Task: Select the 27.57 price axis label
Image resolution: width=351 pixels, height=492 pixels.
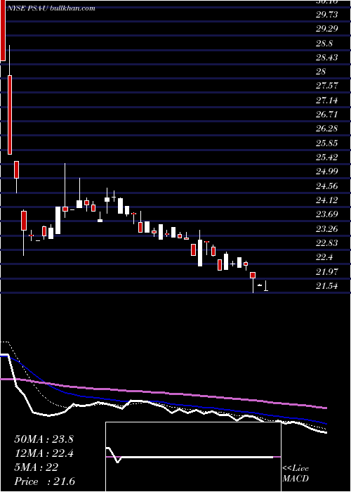Action: click(x=327, y=86)
